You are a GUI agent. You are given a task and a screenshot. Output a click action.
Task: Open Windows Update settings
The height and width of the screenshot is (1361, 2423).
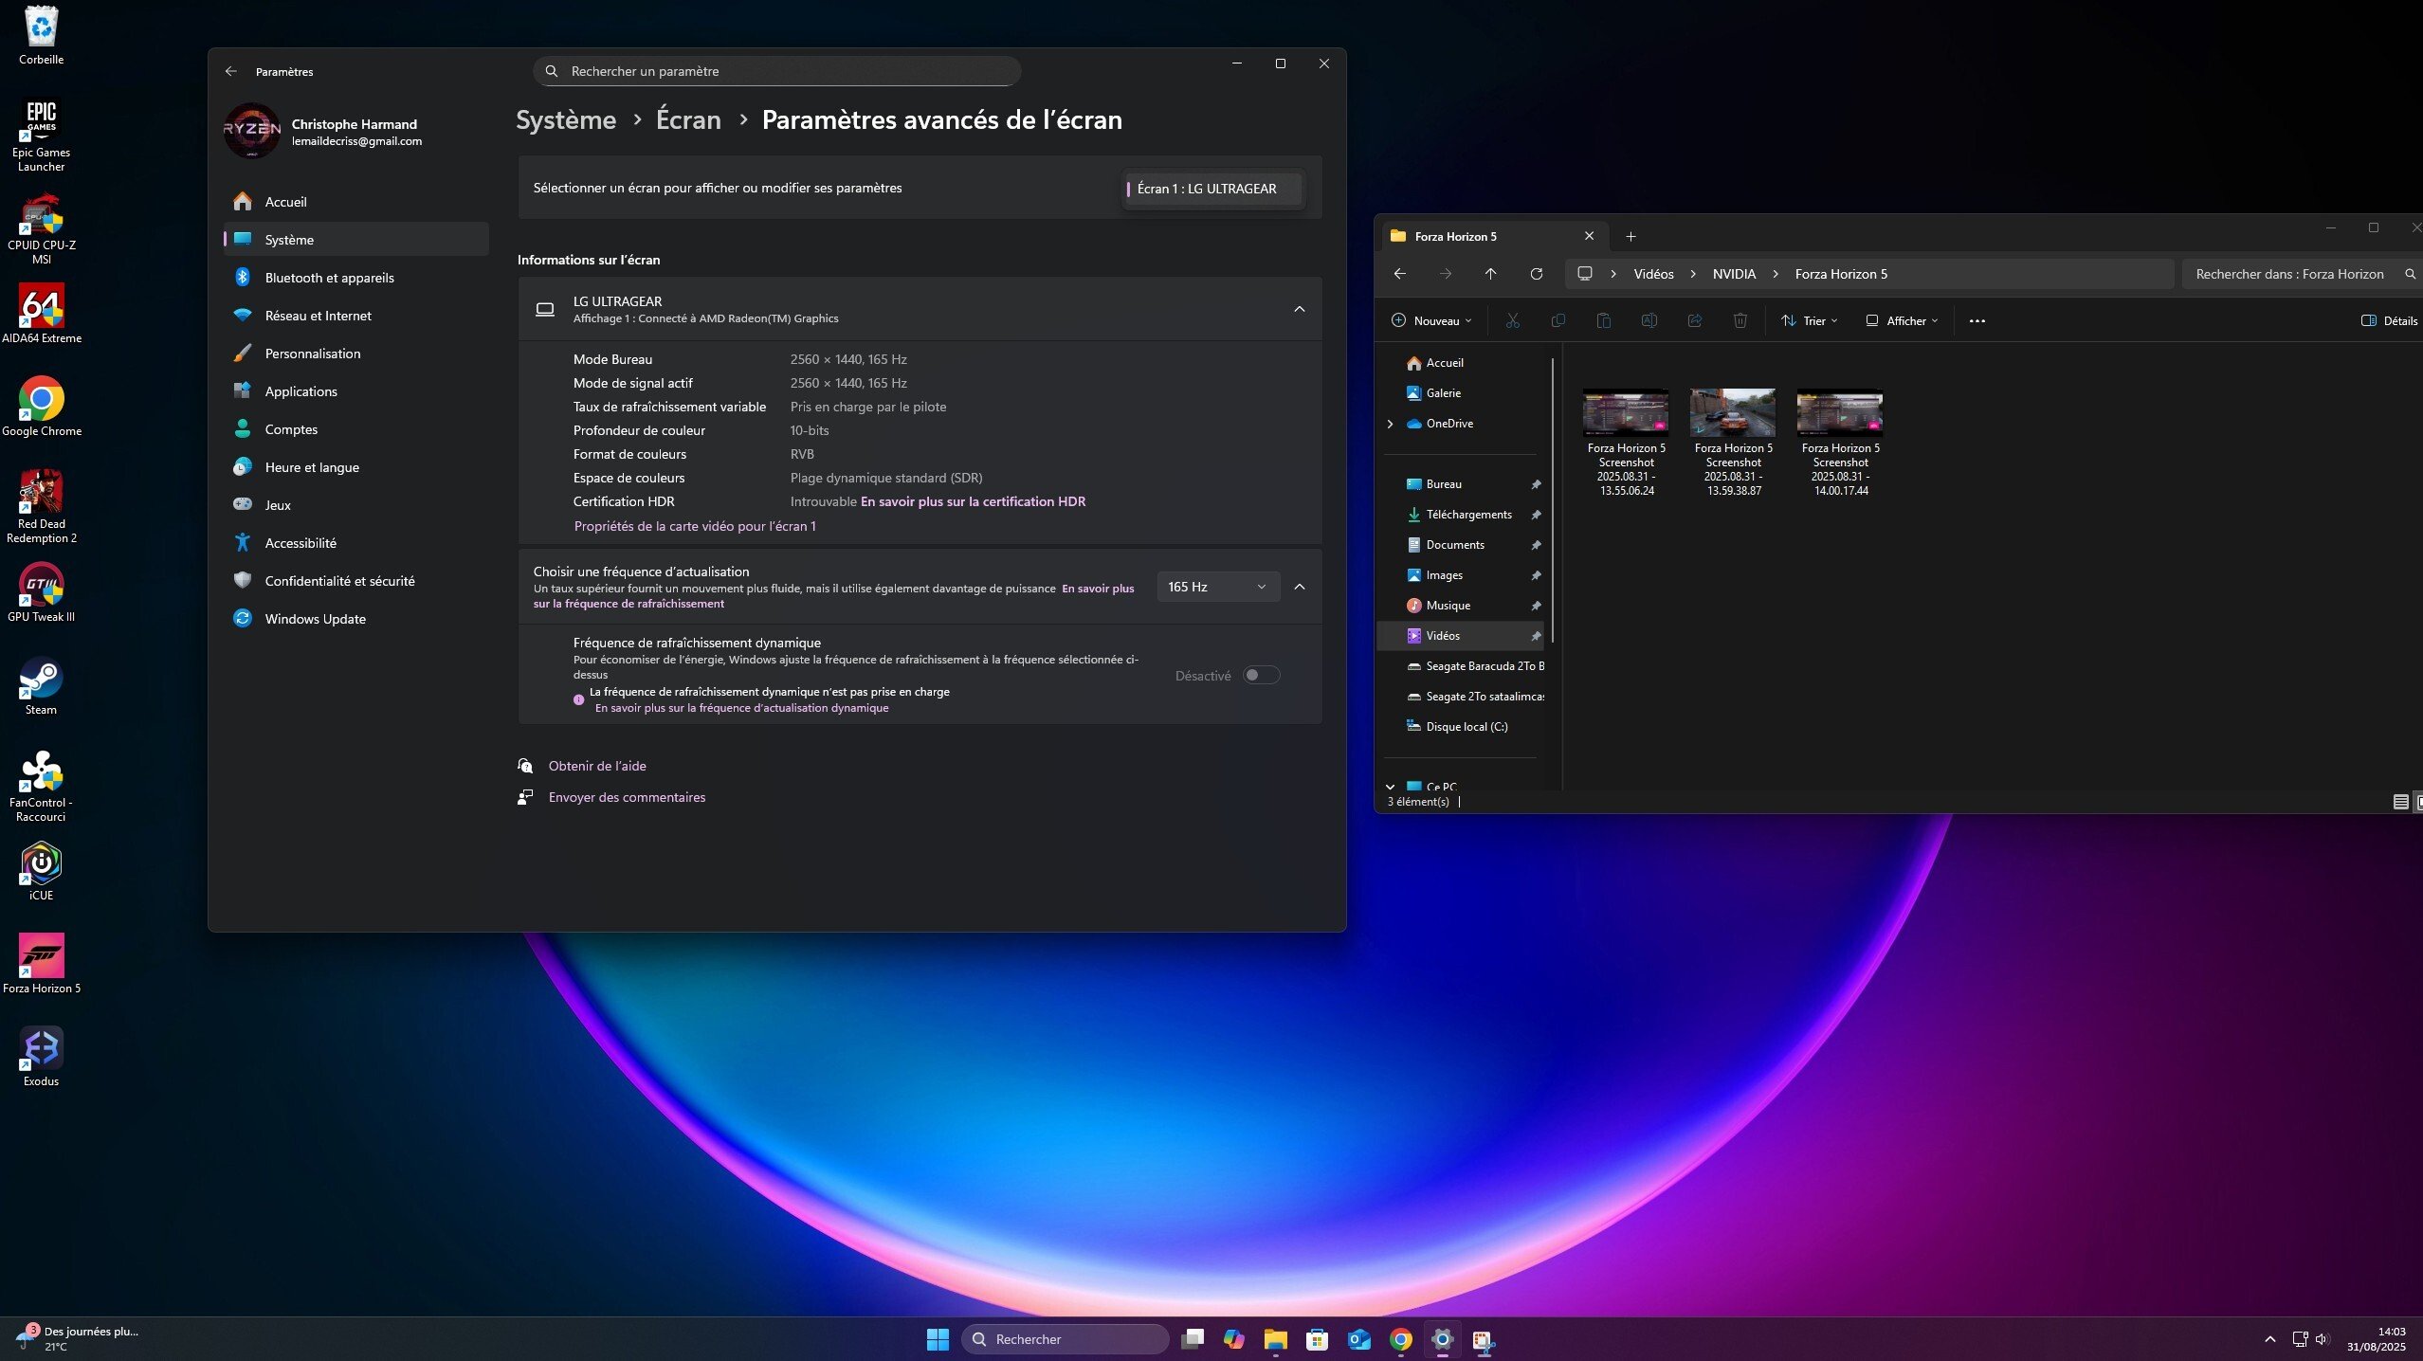(356, 619)
